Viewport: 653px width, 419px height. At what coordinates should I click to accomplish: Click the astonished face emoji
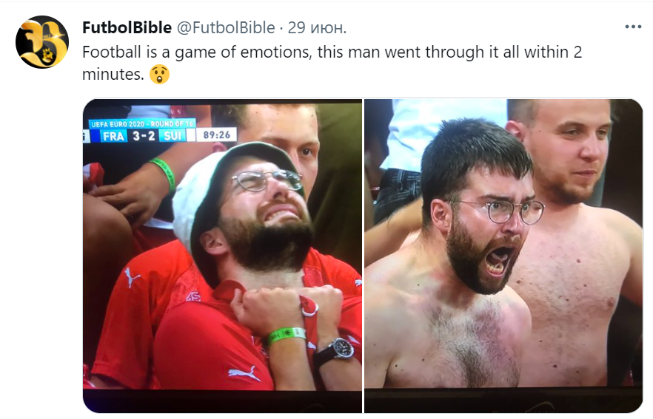(x=159, y=75)
